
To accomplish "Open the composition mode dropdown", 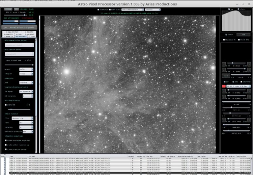I will click(x=26, y=82).
